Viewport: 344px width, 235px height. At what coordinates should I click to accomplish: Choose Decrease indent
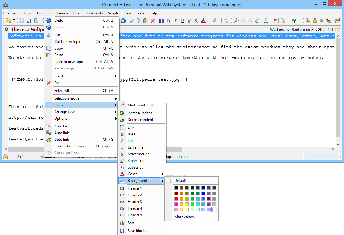pyautogui.click(x=142, y=120)
